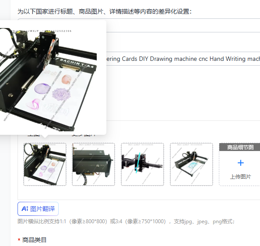Select the thumbnail with blue drawing on paper
This screenshot has width=260, height=246.
coord(192,164)
